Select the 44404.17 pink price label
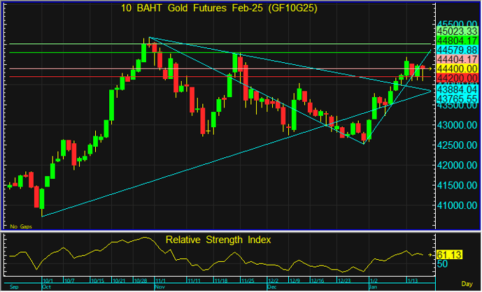Image resolution: width=482 pixels, height=292 pixels. tap(456, 60)
